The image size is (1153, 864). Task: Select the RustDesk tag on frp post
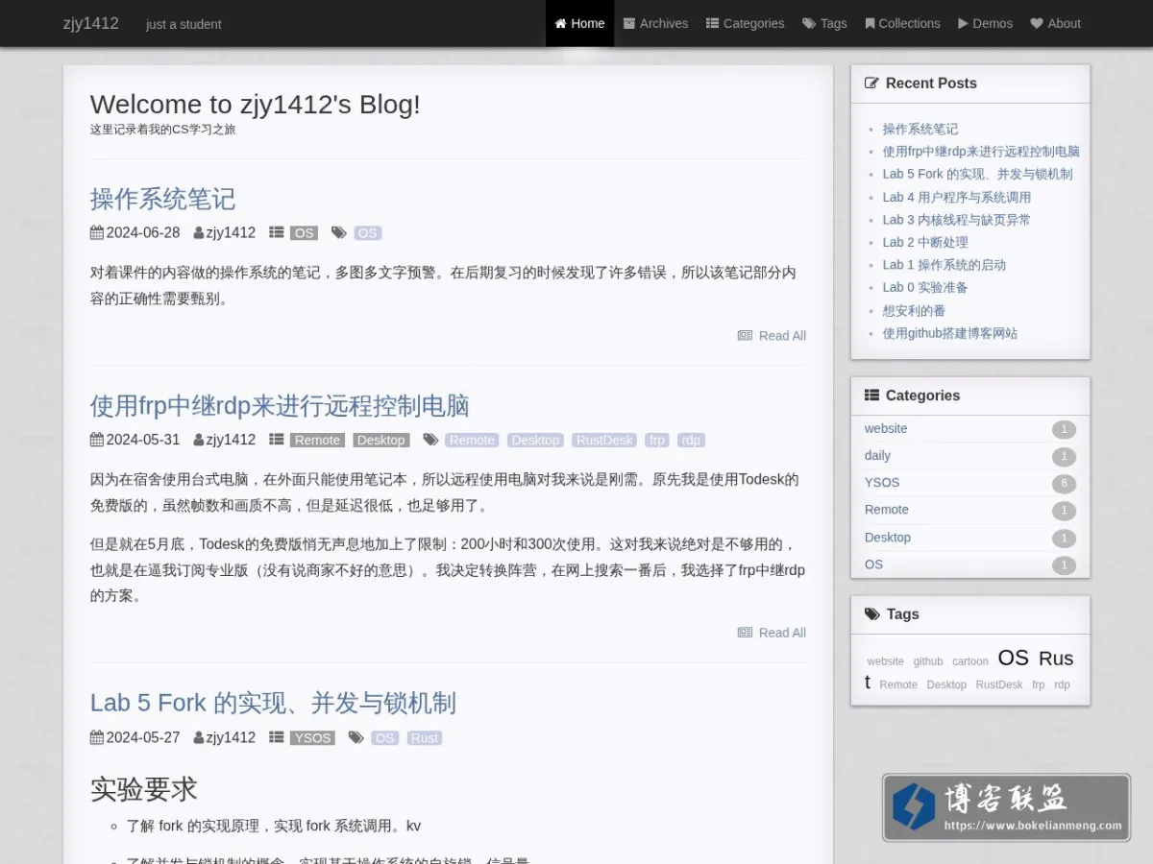click(x=604, y=441)
